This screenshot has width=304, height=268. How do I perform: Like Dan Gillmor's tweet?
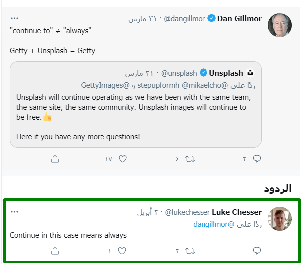[x=123, y=159]
